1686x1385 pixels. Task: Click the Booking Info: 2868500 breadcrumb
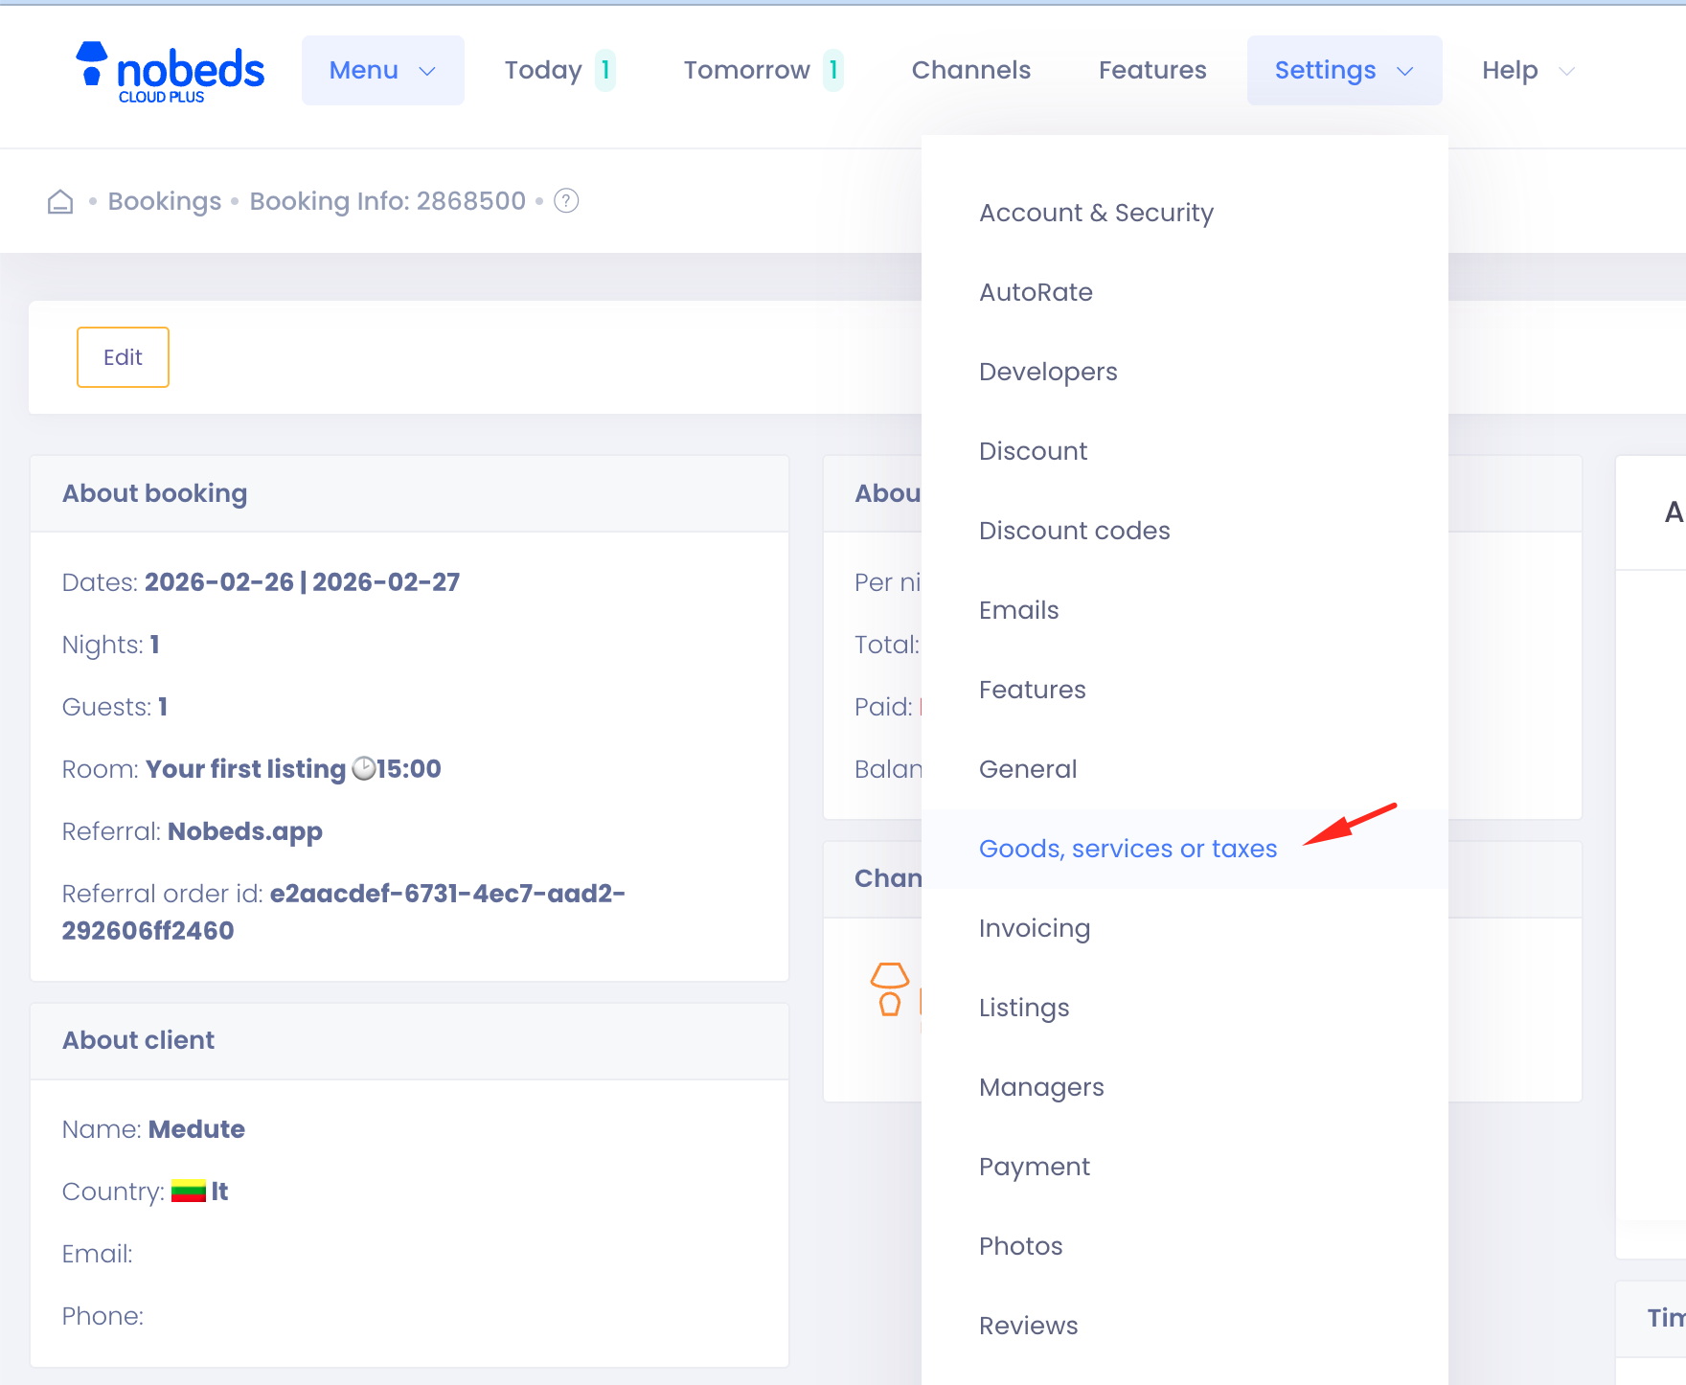[387, 201]
